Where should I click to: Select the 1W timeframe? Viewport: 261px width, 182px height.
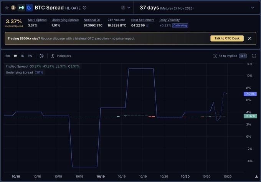[30, 56]
